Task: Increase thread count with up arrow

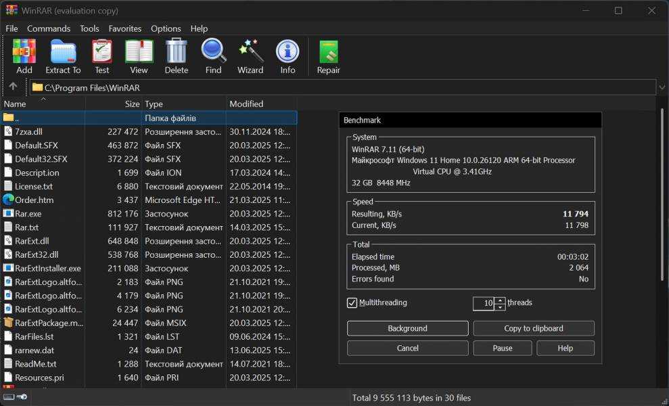Action: 500,300
